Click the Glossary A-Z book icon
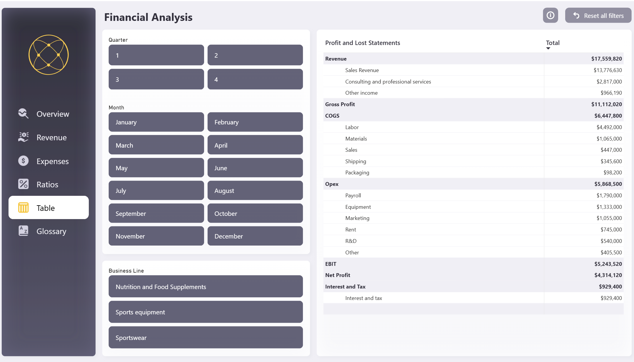 (x=23, y=231)
